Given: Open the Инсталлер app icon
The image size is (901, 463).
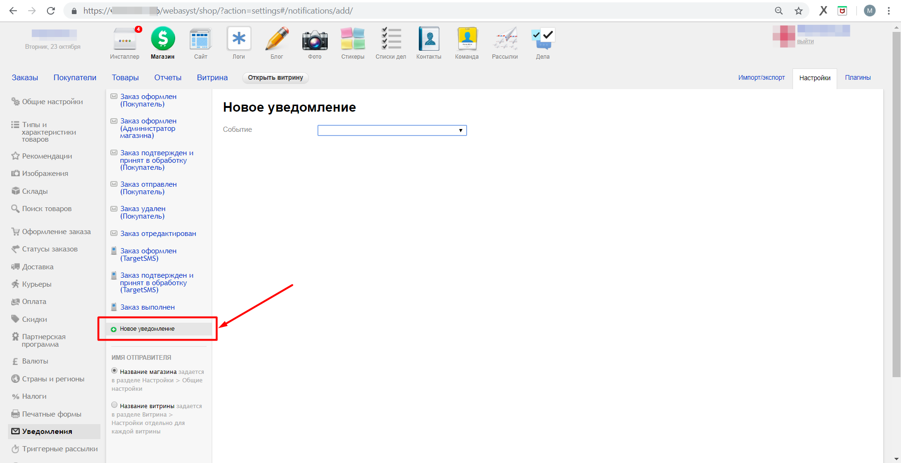Looking at the screenshot, I should 125,39.
